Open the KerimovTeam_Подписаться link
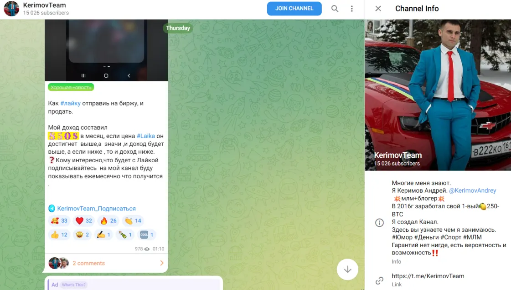Viewport: 511px width, 290px height. pyautogui.click(x=97, y=208)
